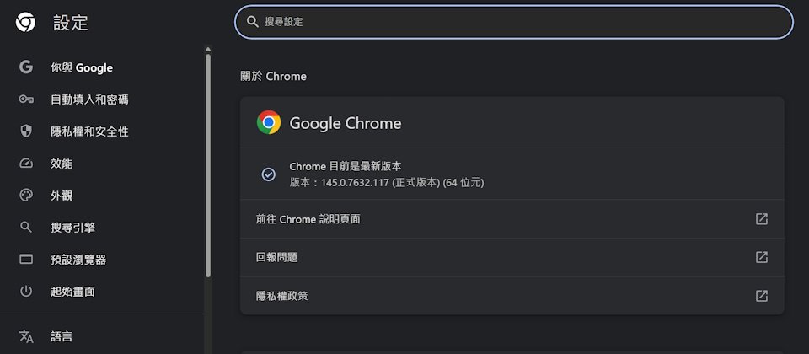Click the Google G icon in sidebar
Image resolution: width=809 pixels, height=354 pixels.
click(26, 67)
